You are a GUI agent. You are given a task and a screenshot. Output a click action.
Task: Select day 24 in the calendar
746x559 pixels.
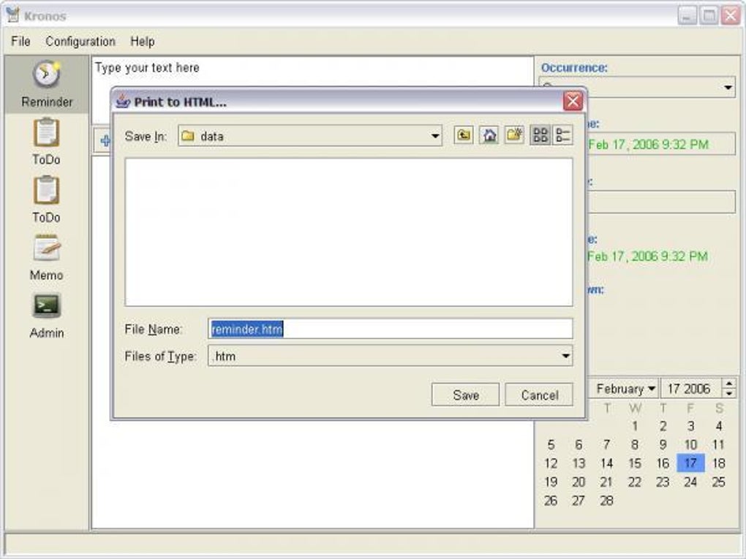(690, 482)
